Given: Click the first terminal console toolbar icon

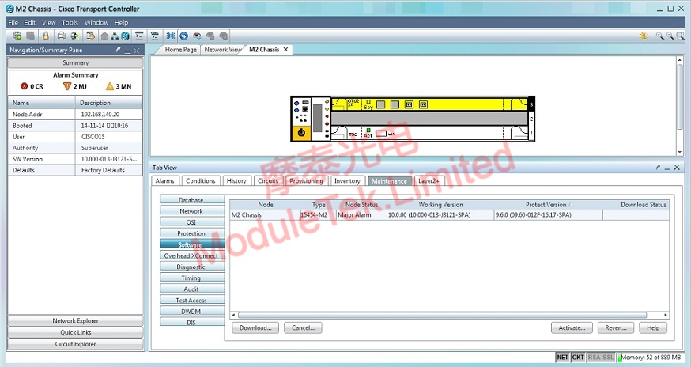Looking at the screenshot, I should coord(139,36).
